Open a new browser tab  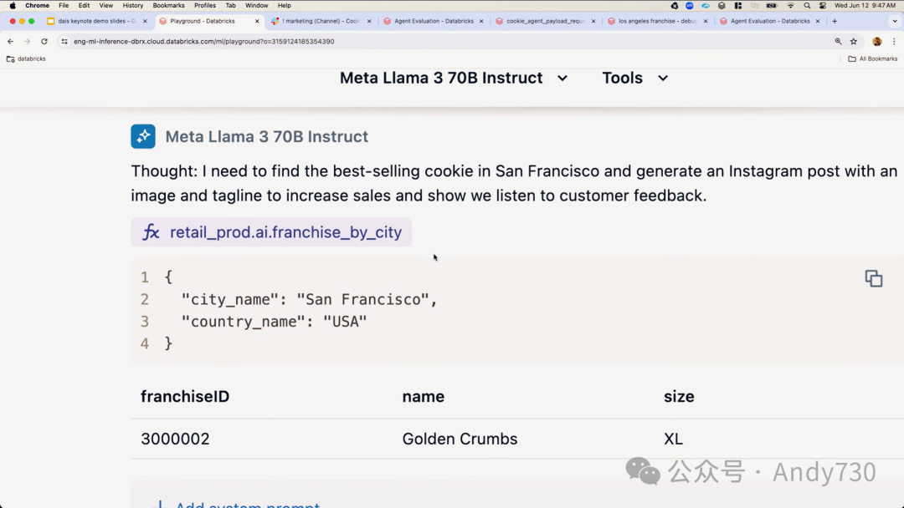835,21
